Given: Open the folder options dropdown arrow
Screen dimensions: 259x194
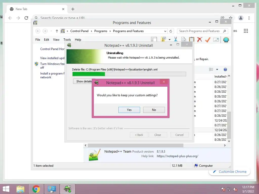Looking at the screenshot, I should coord(169,40).
